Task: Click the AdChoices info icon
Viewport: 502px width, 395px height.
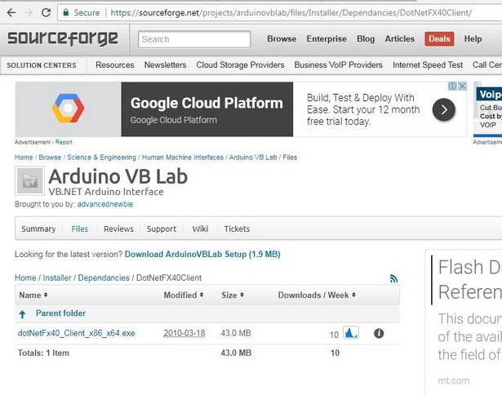Action: pos(452,87)
